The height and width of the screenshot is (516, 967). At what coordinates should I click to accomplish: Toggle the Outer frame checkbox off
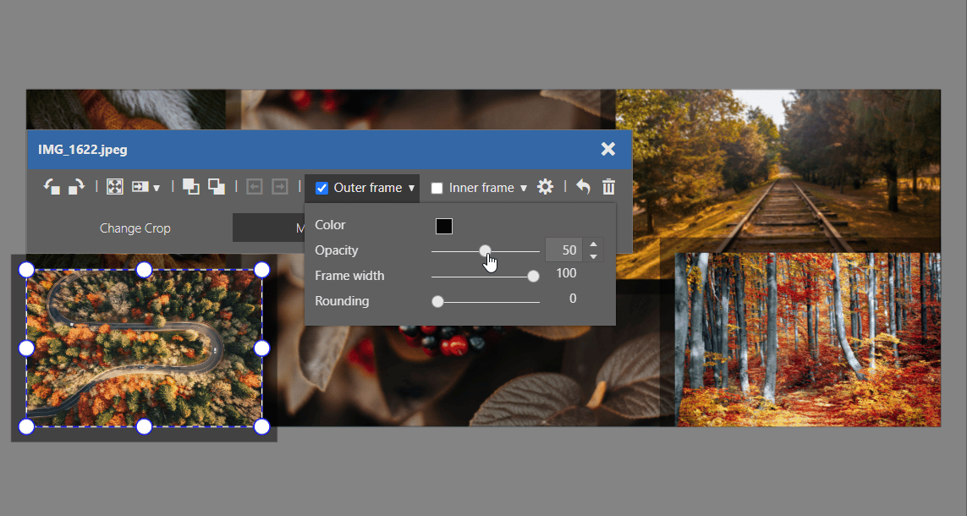tap(321, 187)
